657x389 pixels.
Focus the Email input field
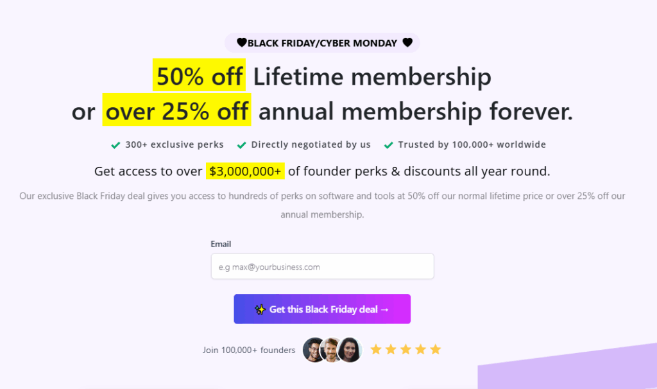click(x=322, y=266)
